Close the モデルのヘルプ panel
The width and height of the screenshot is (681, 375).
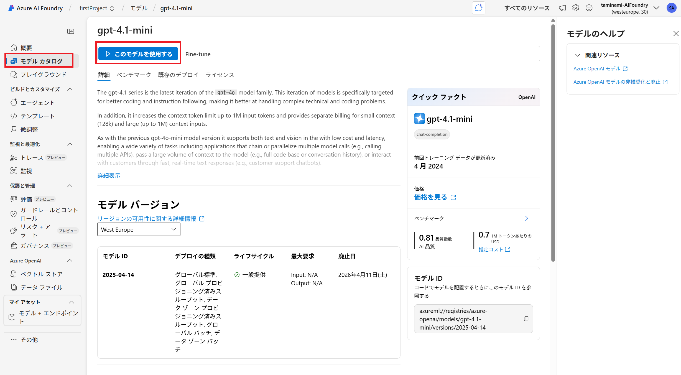[676, 34]
